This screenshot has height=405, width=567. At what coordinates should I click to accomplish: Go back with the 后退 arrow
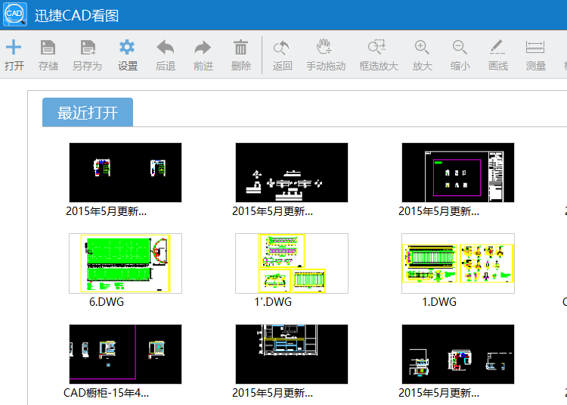click(x=166, y=47)
